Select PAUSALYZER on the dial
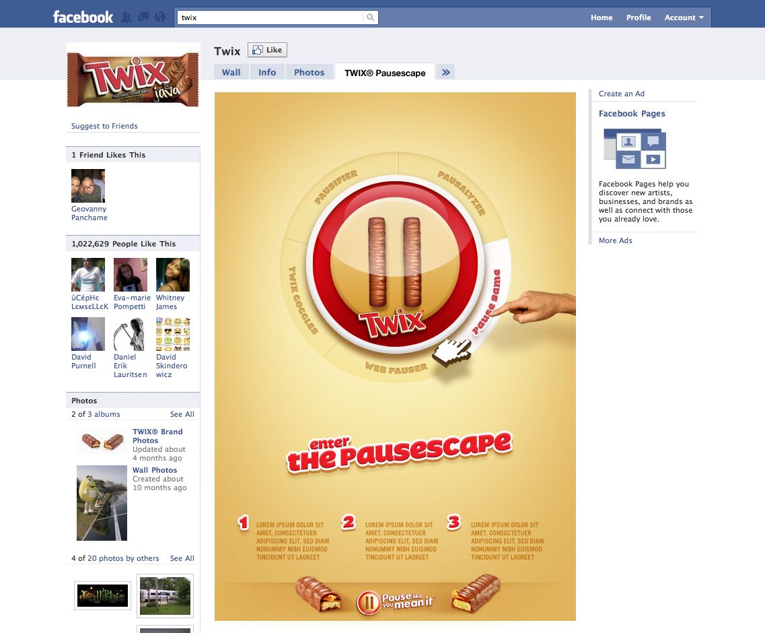The height and width of the screenshot is (633, 765). pyautogui.click(x=462, y=193)
